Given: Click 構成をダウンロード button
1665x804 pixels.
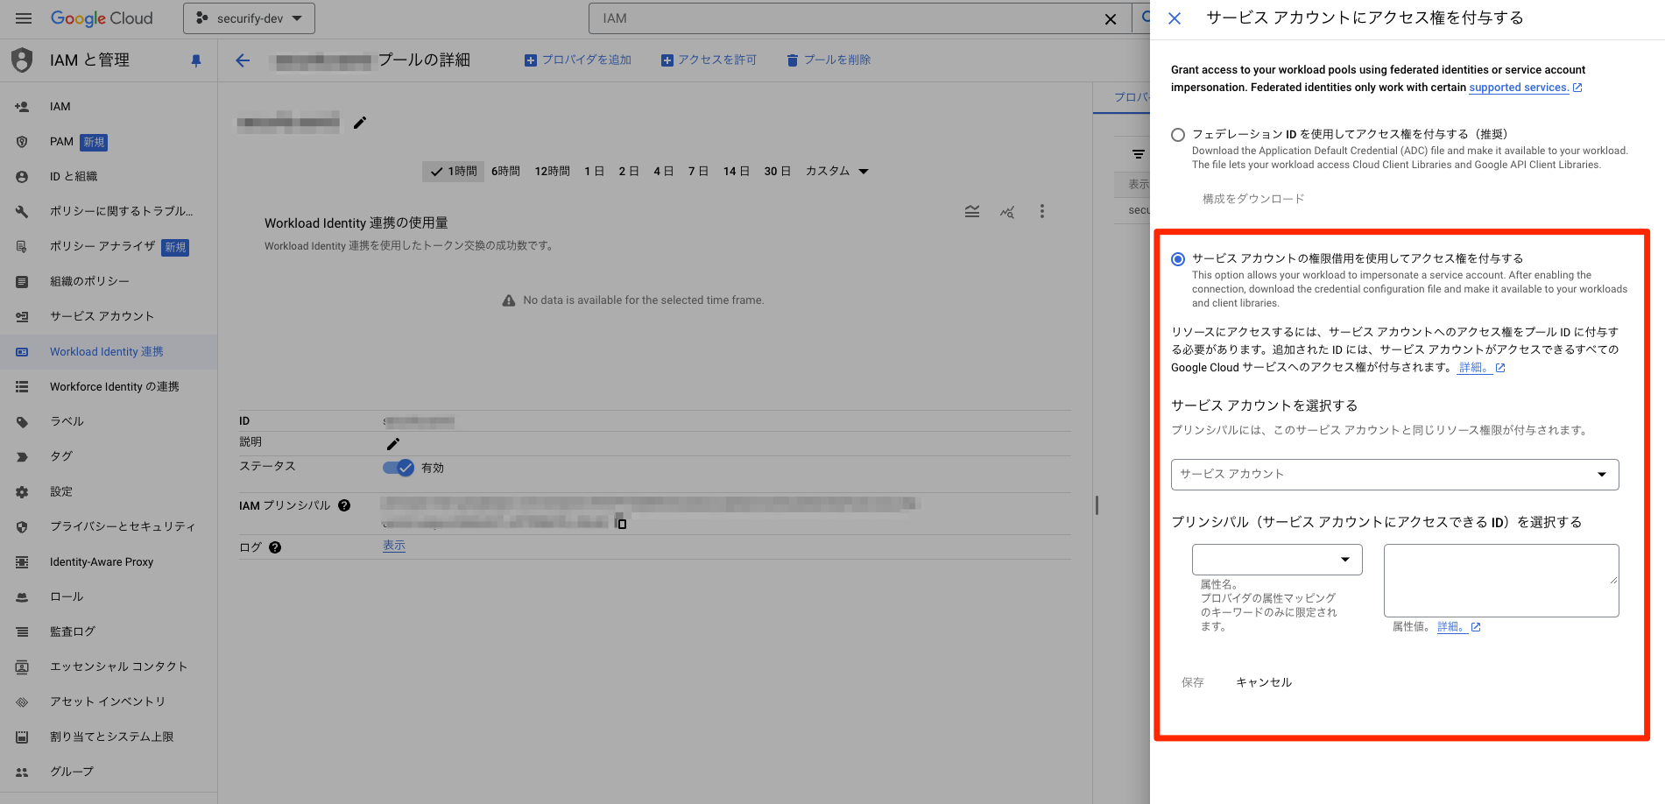Looking at the screenshot, I should tap(1253, 199).
